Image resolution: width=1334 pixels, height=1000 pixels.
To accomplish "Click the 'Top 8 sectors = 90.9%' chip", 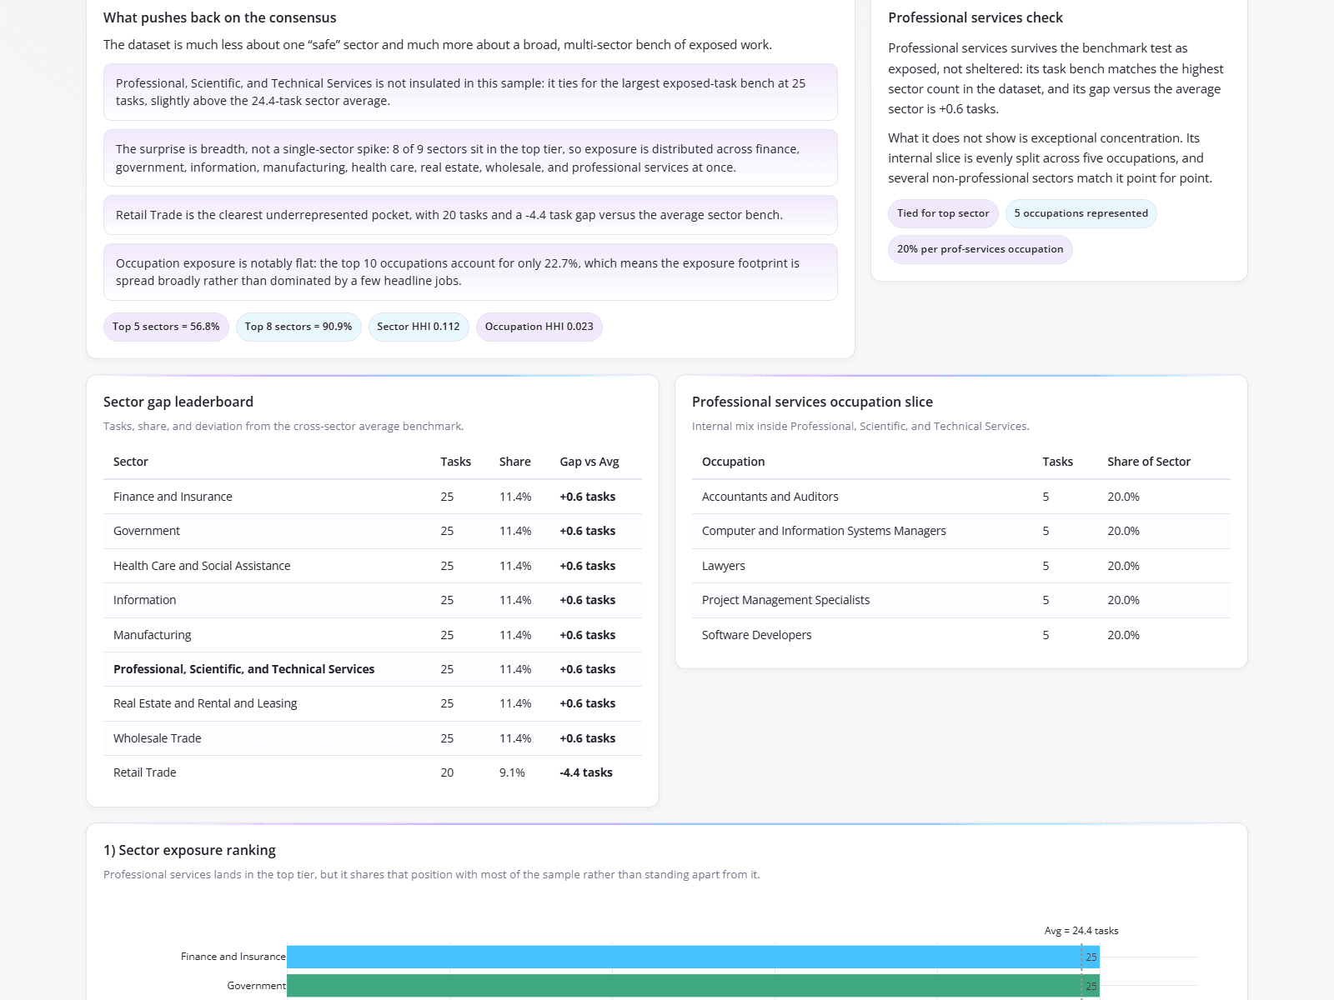I will (x=298, y=327).
